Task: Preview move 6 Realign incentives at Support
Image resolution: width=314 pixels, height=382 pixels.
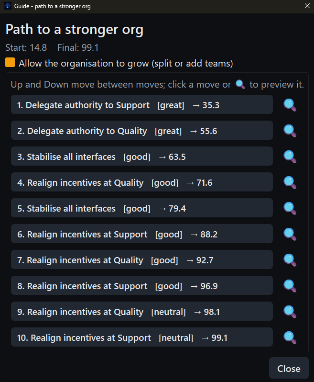Action: click(x=290, y=234)
